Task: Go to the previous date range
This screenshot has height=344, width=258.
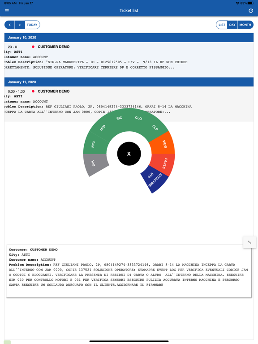Action: (x=10, y=25)
